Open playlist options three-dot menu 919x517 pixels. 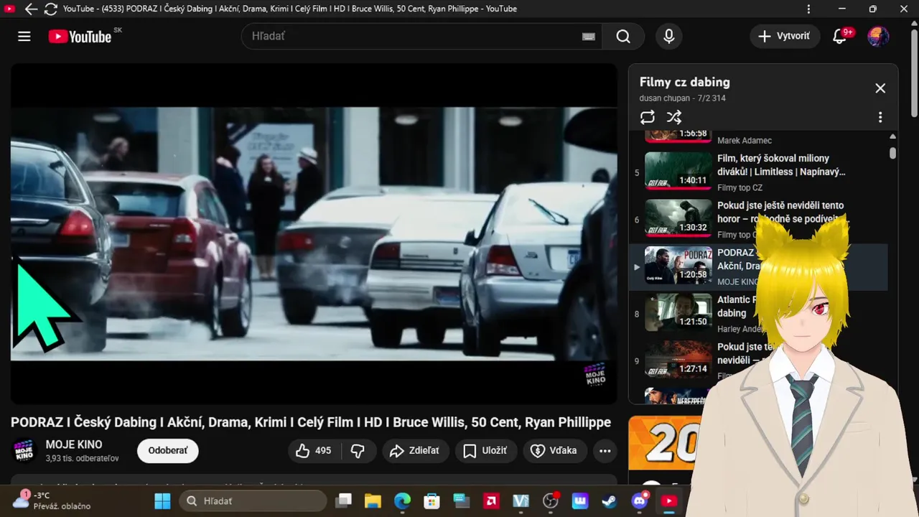click(x=880, y=117)
